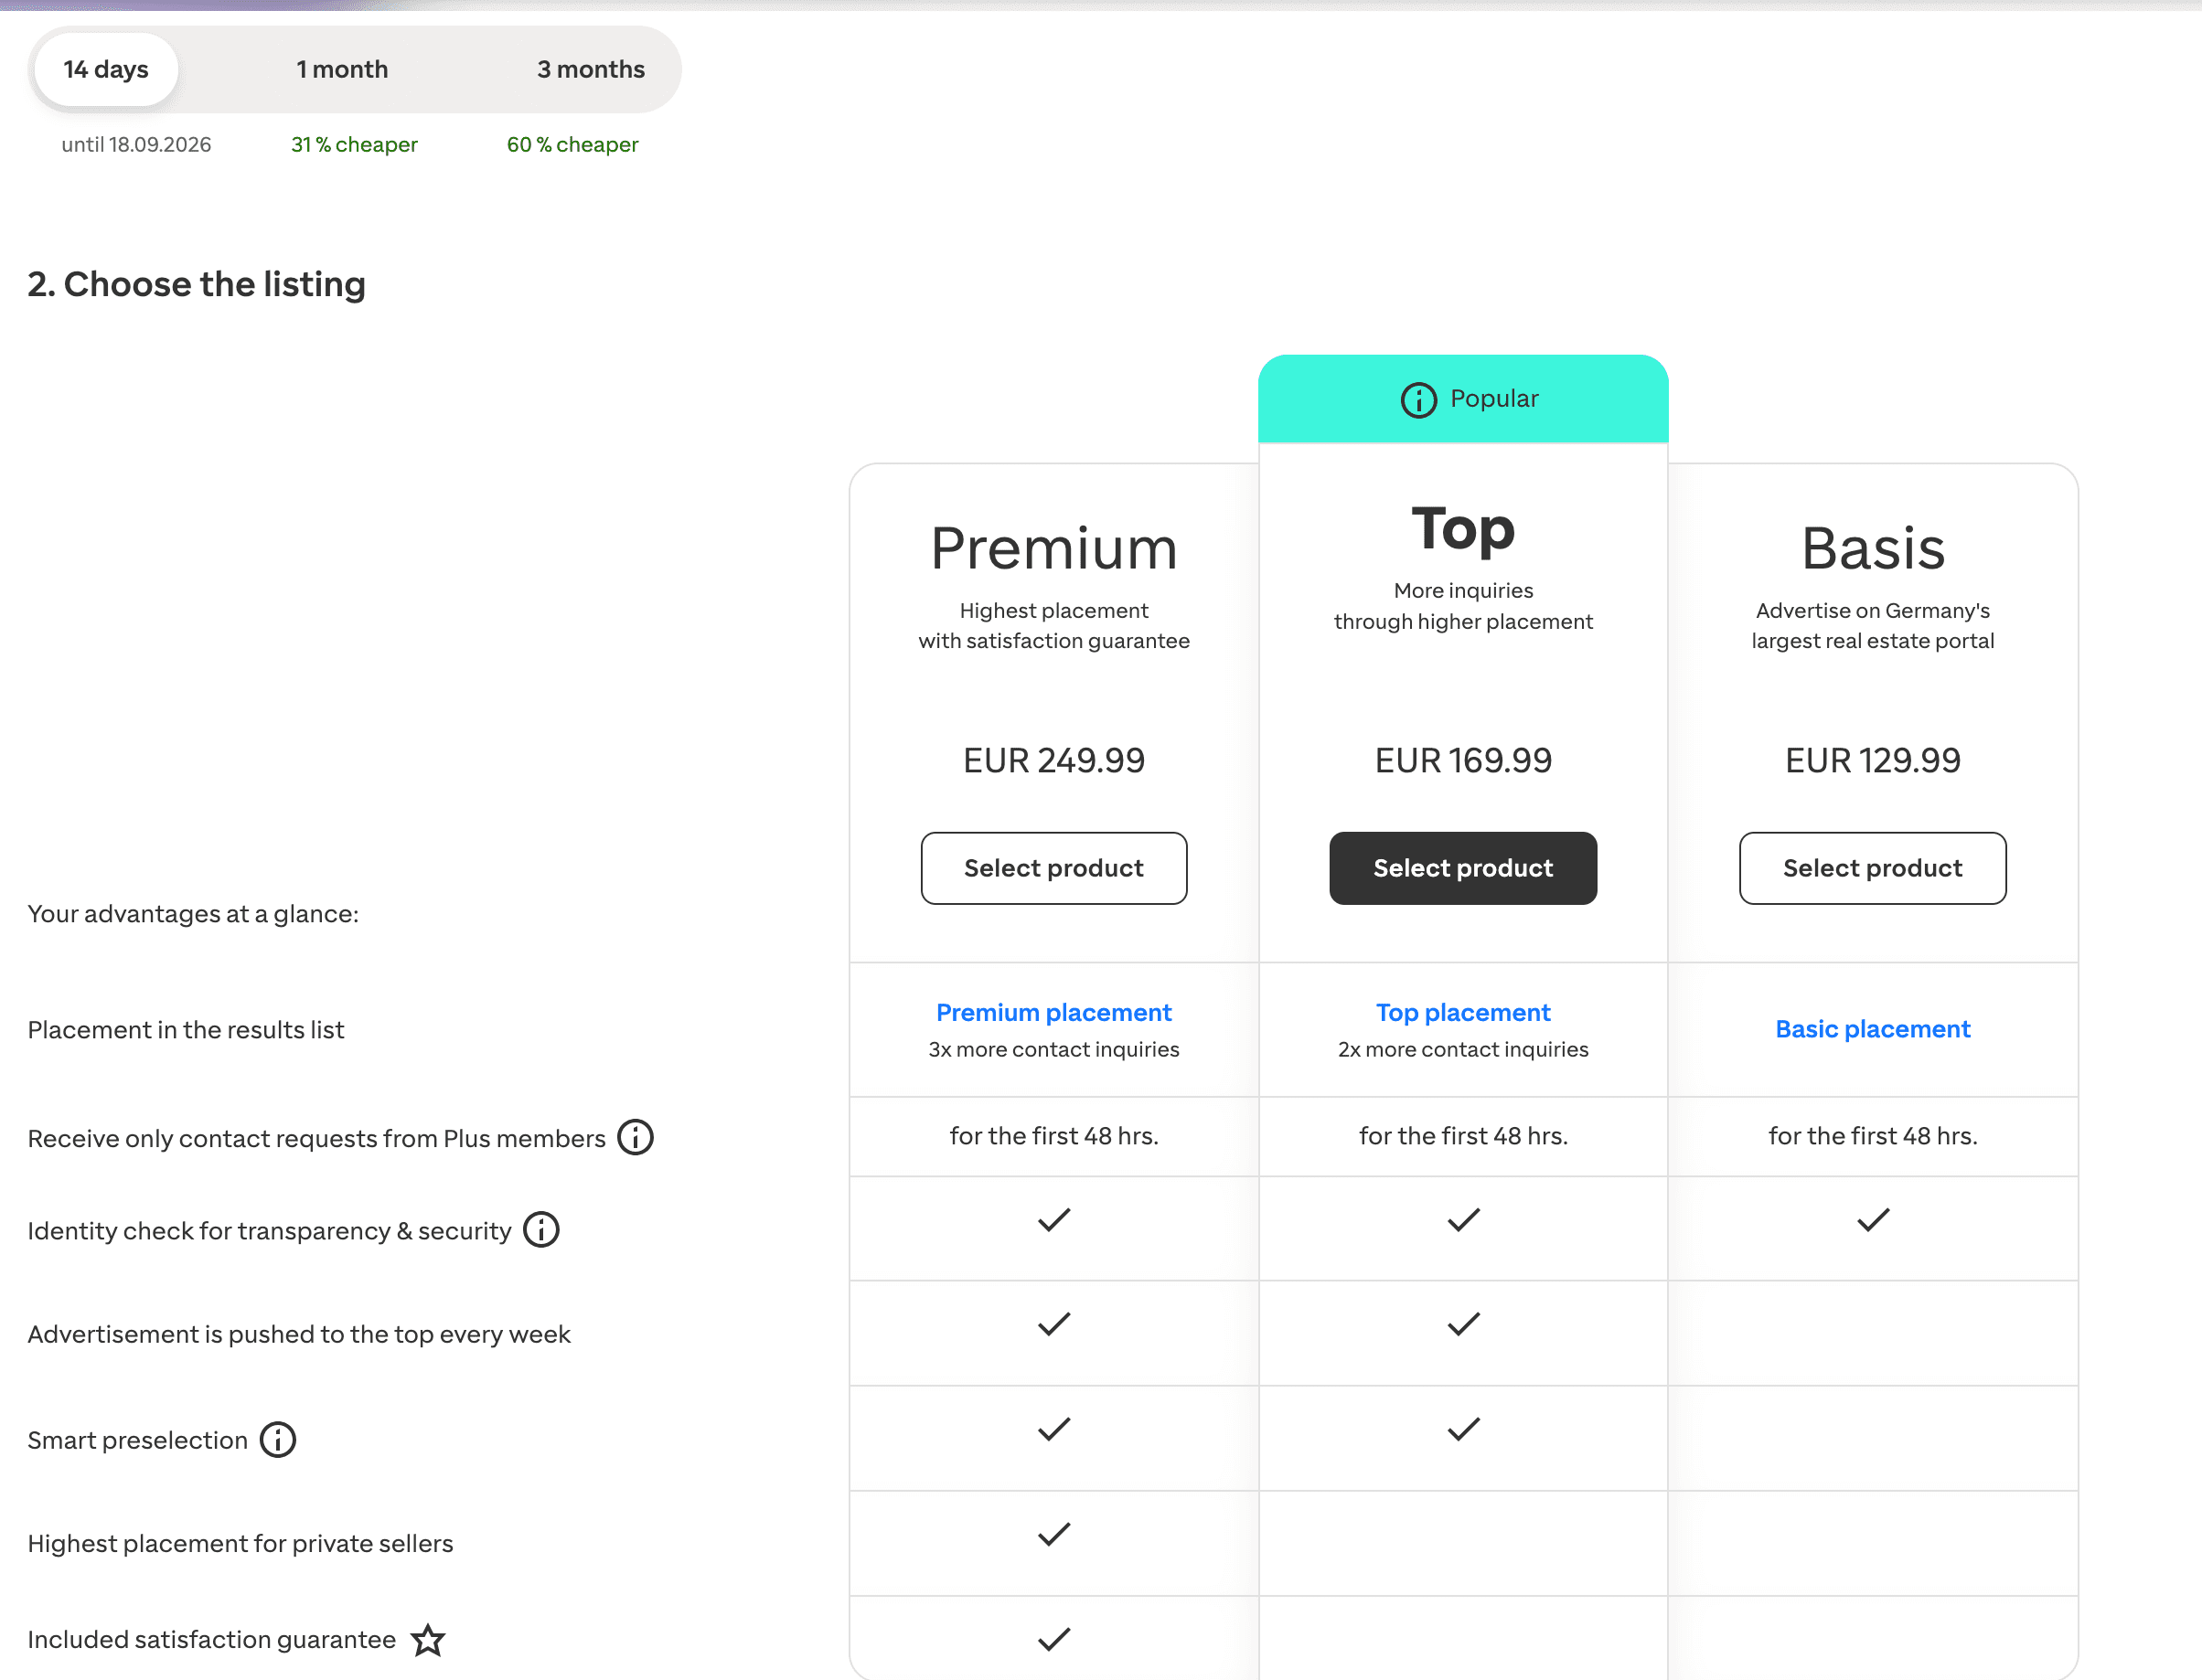This screenshot has width=2202, height=1680.
Task: Open the Top placement link
Action: (x=1462, y=1012)
